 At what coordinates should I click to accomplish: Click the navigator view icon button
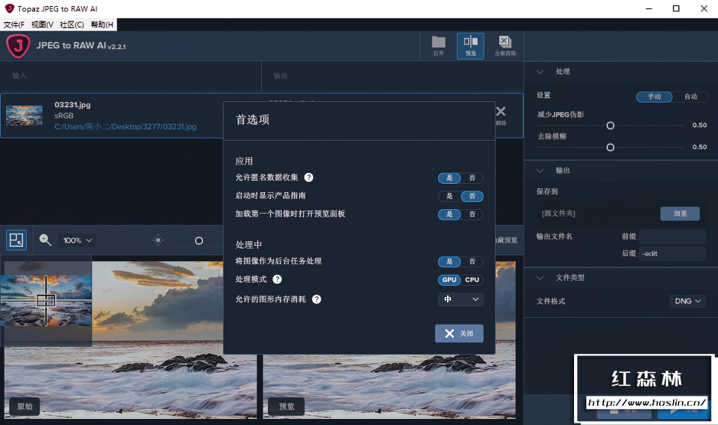(17, 240)
